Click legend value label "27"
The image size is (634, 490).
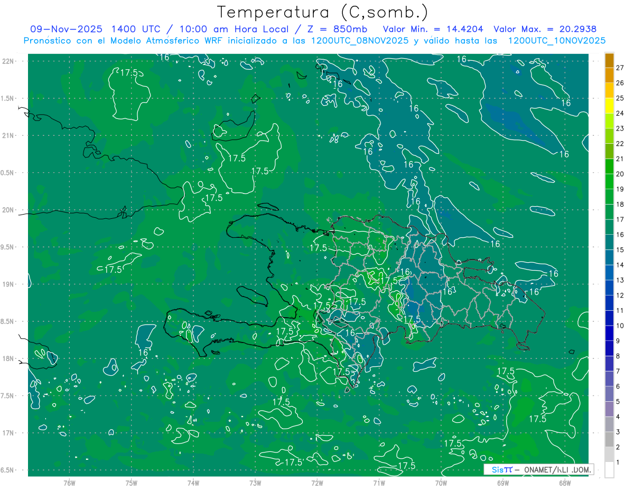tap(620, 68)
